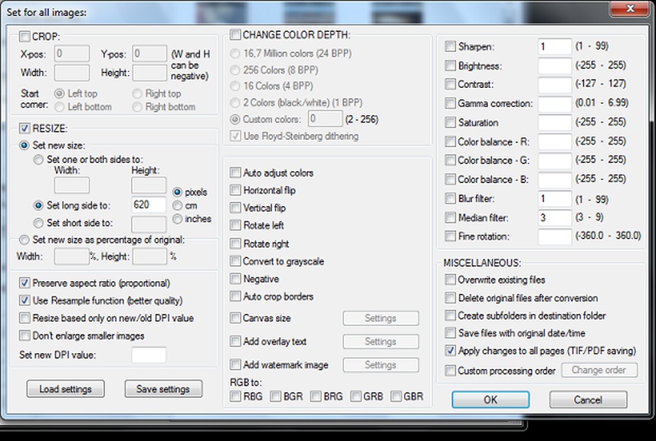Check the Contrast option
656x441 pixels.
[451, 84]
